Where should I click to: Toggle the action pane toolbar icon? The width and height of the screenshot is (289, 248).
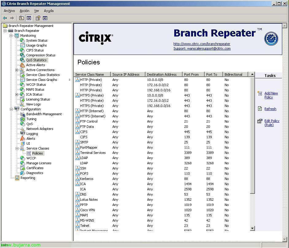click(x=45, y=18)
